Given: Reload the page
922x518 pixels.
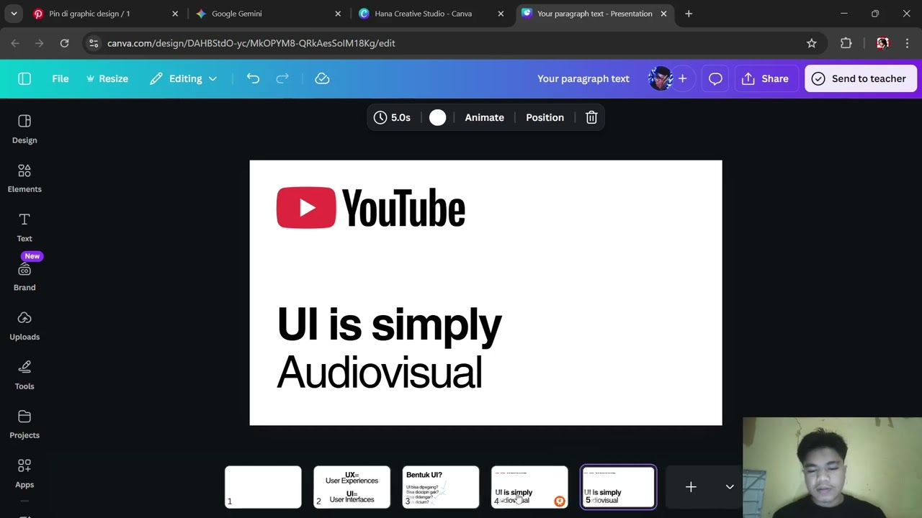Looking at the screenshot, I should [x=64, y=43].
